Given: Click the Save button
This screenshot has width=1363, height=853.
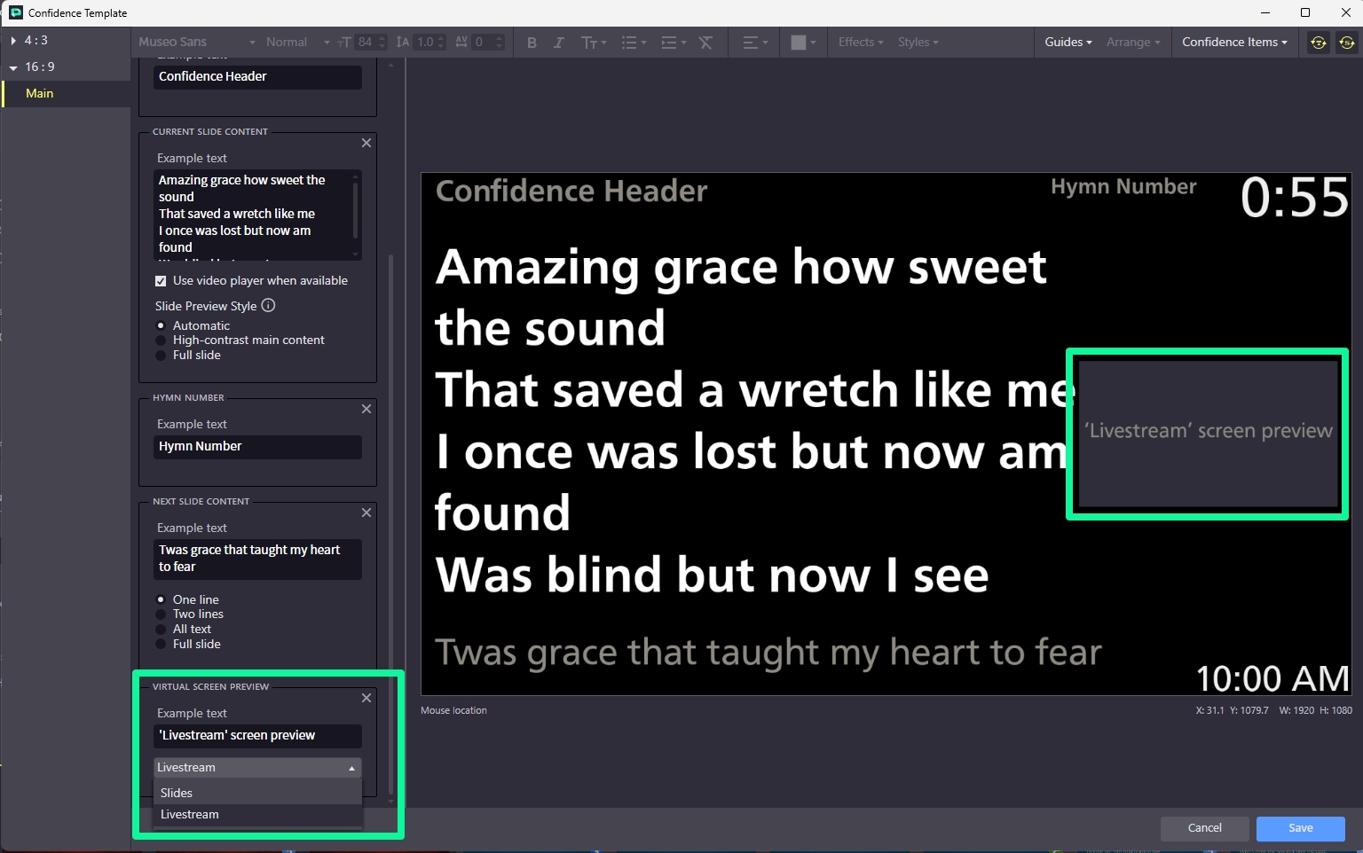Looking at the screenshot, I should [x=1300, y=828].
